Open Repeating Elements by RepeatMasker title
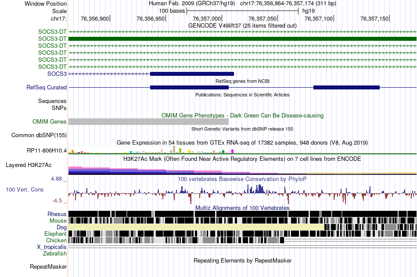The height and width of the screenshot is (277, 417). point(242,260)
